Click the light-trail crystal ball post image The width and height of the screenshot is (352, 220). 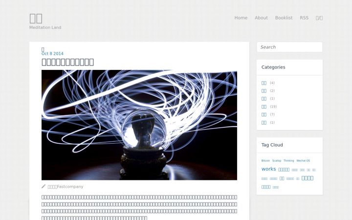(139, 125)
